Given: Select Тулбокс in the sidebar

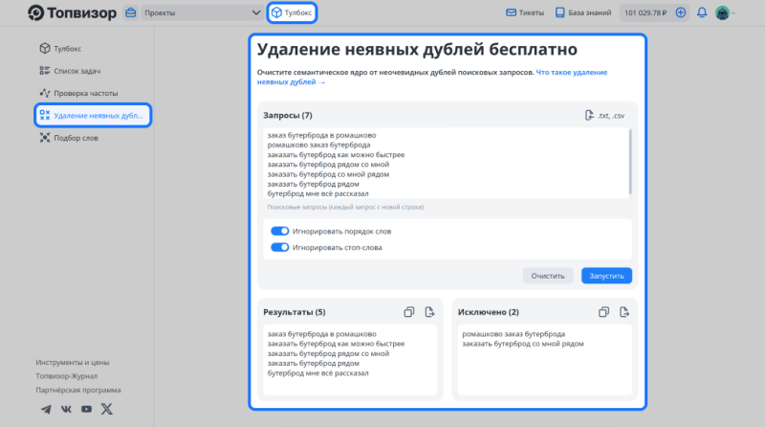Looking at the screenshot, I should (60, 49).
